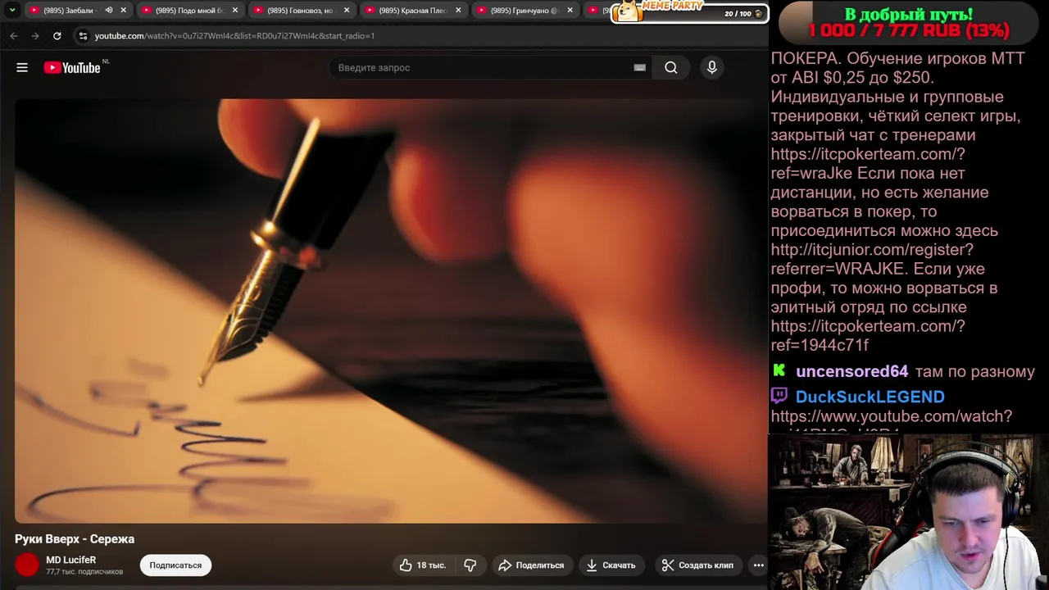Click the '77,7 тыс. подписчиков' text

84,572
